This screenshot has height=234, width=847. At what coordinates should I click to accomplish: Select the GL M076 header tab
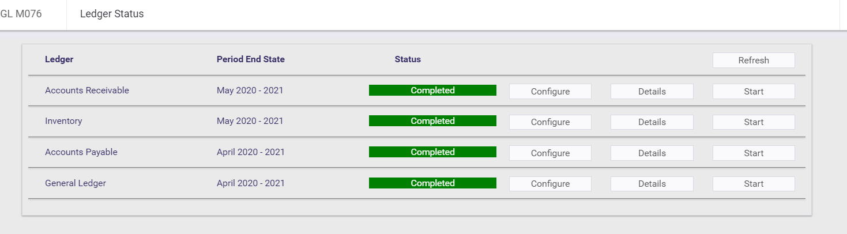pyautogui.click(x=21, y=14)
